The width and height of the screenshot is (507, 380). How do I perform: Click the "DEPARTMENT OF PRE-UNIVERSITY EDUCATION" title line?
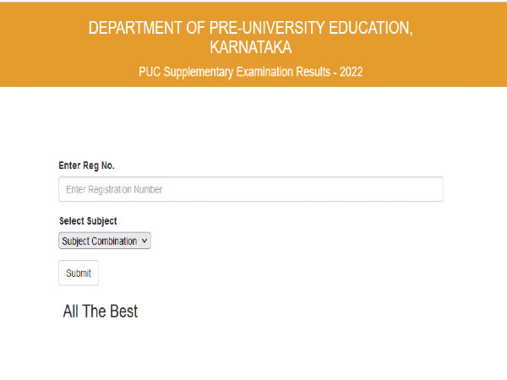tap(250, 28)
